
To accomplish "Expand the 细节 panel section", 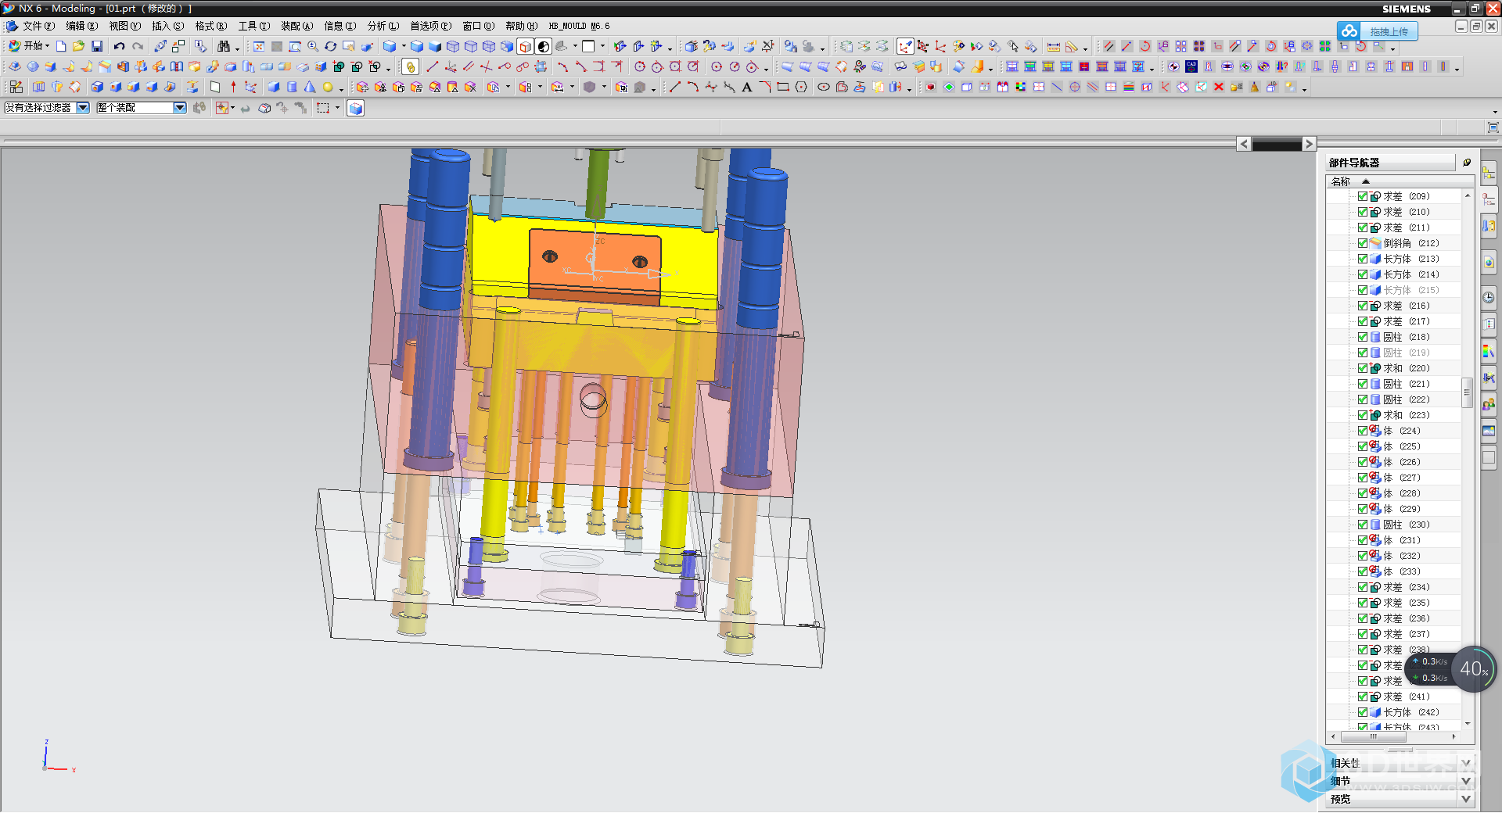I will coord(1466,781).
